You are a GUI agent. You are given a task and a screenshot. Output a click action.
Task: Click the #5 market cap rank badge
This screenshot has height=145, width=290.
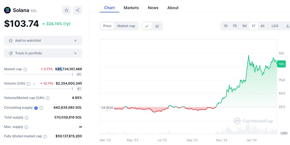[79, 74]
